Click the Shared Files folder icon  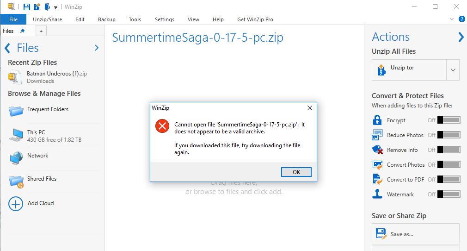(x=16, y=181)
